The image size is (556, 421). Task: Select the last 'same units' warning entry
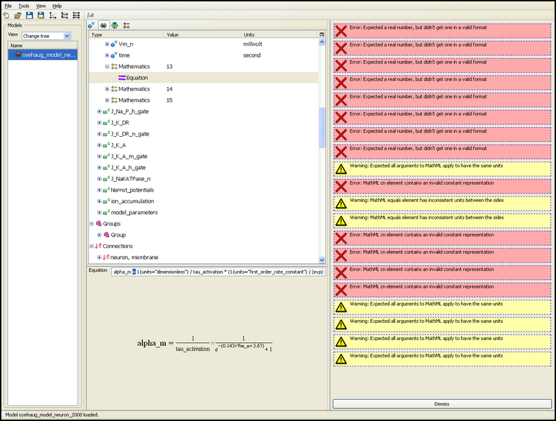point(442,359)
